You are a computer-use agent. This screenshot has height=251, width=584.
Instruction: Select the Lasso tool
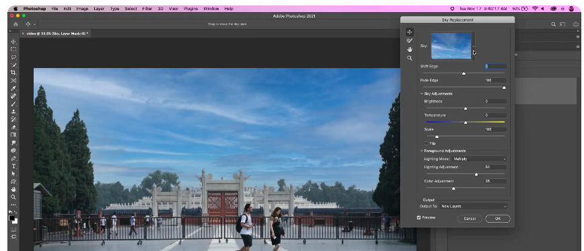(x=13, y=57)
